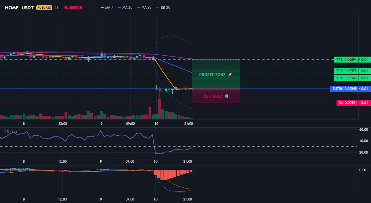Click the ENTRY: 0.00545 price label
Screen dimensions: 371x203
coord(344,89)
